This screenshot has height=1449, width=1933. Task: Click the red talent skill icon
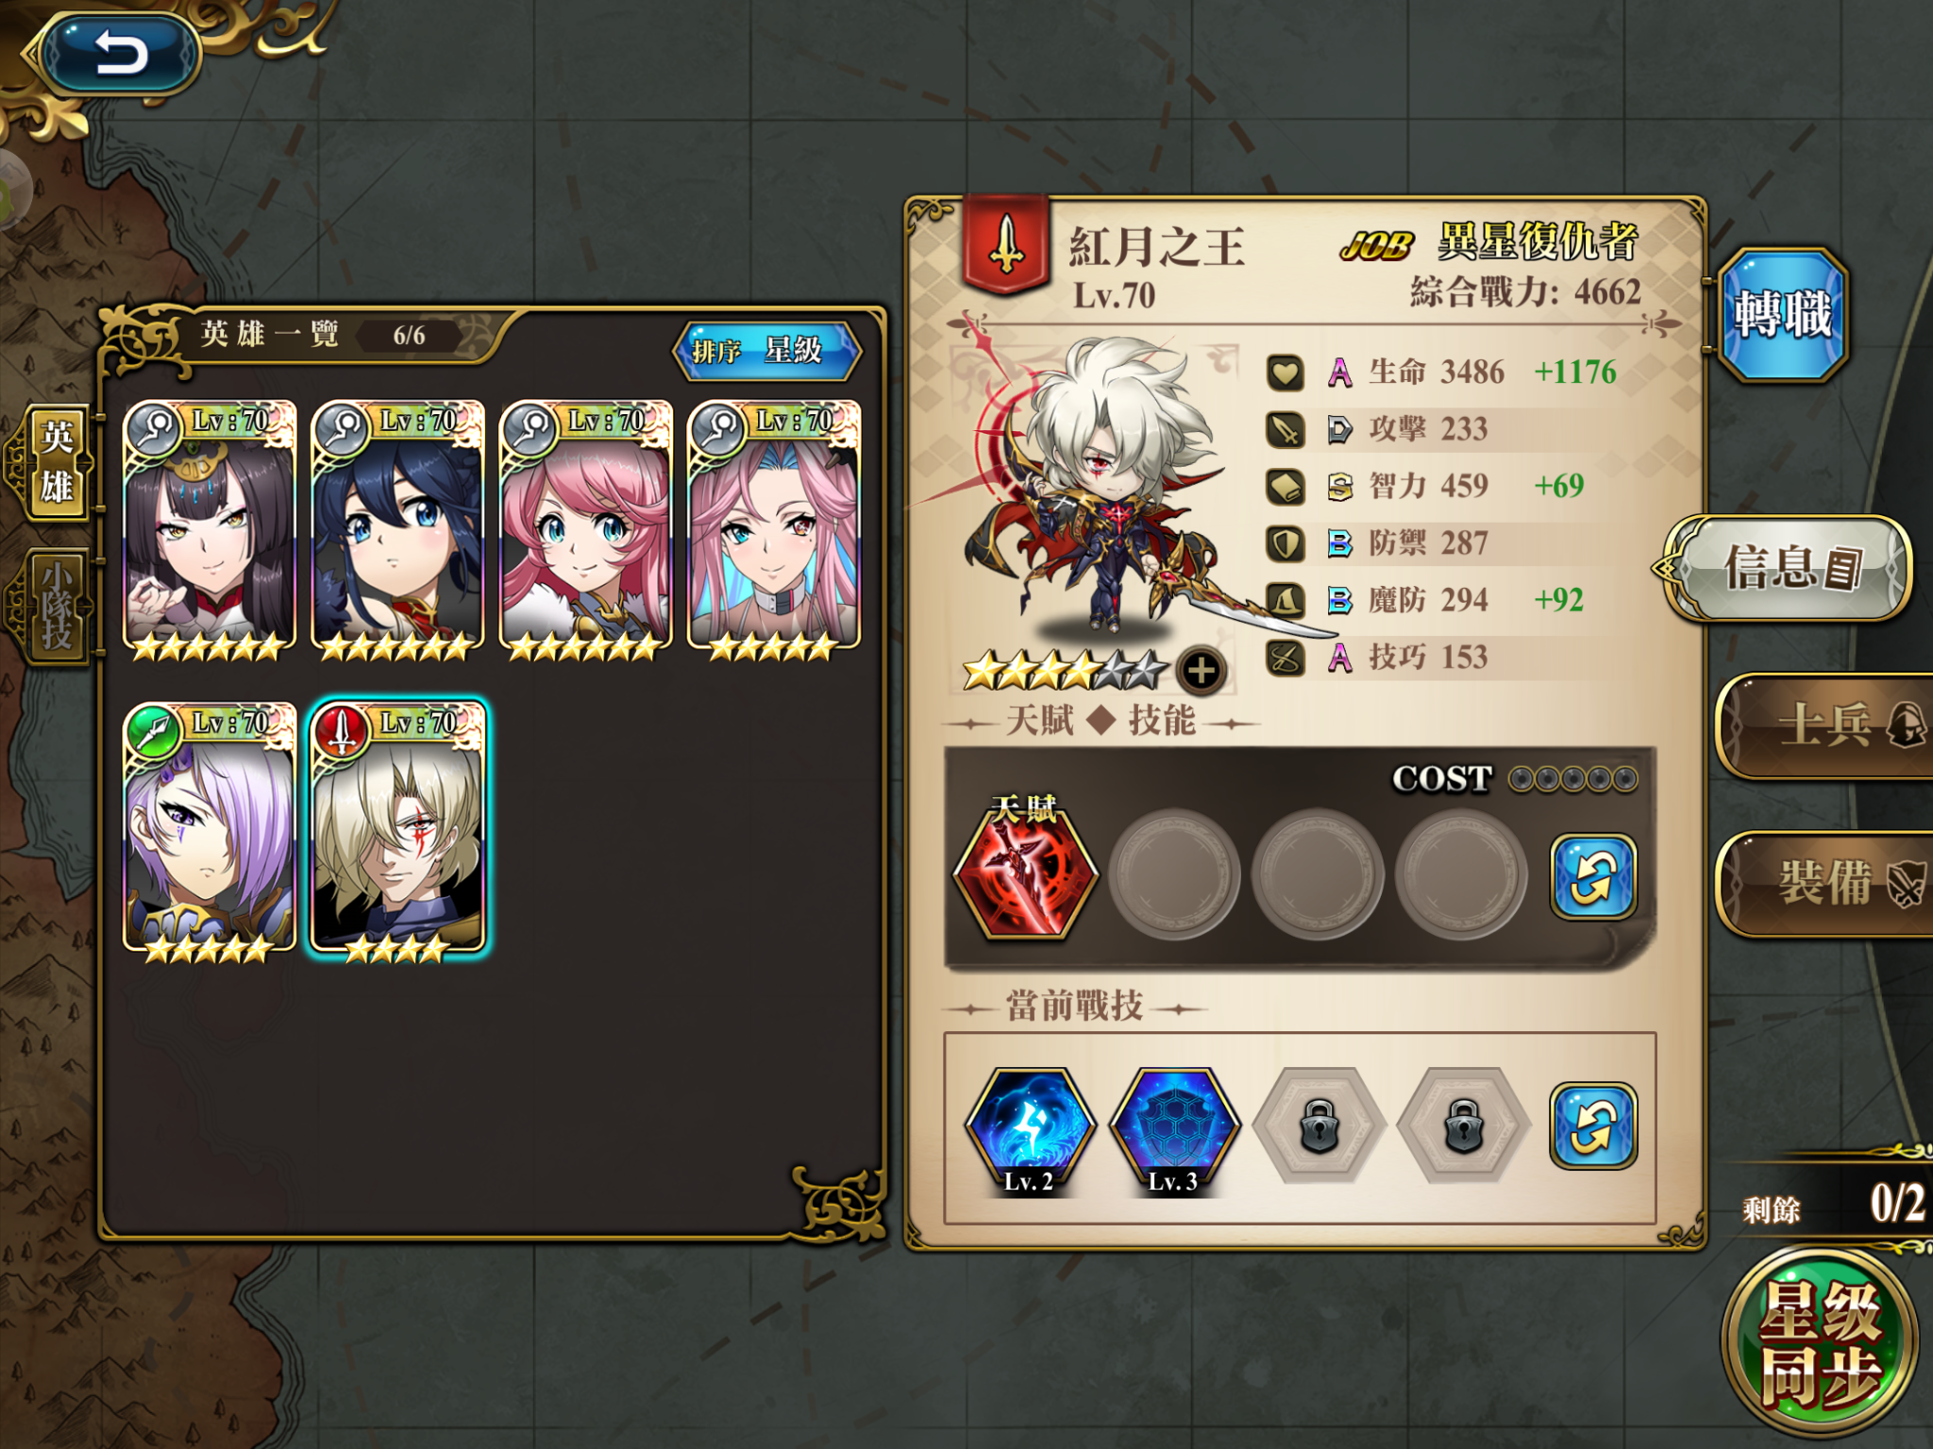coord(1026,871)
